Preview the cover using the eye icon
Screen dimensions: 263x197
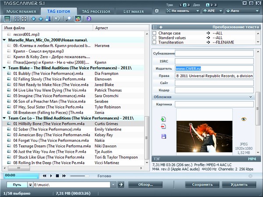(x=244, y=119)
